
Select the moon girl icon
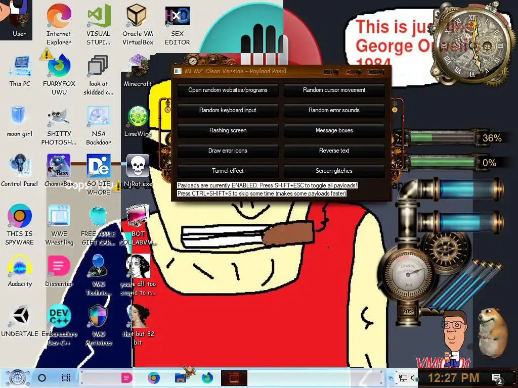pos(20,120)
